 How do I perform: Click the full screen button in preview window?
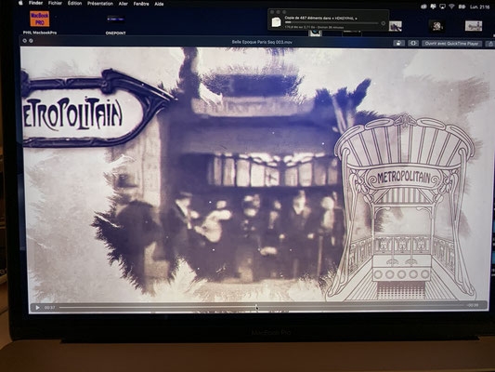tap(31, 41)
